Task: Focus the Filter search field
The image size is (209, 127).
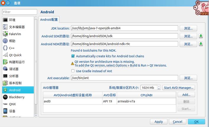Action: [x=19, y=12]
